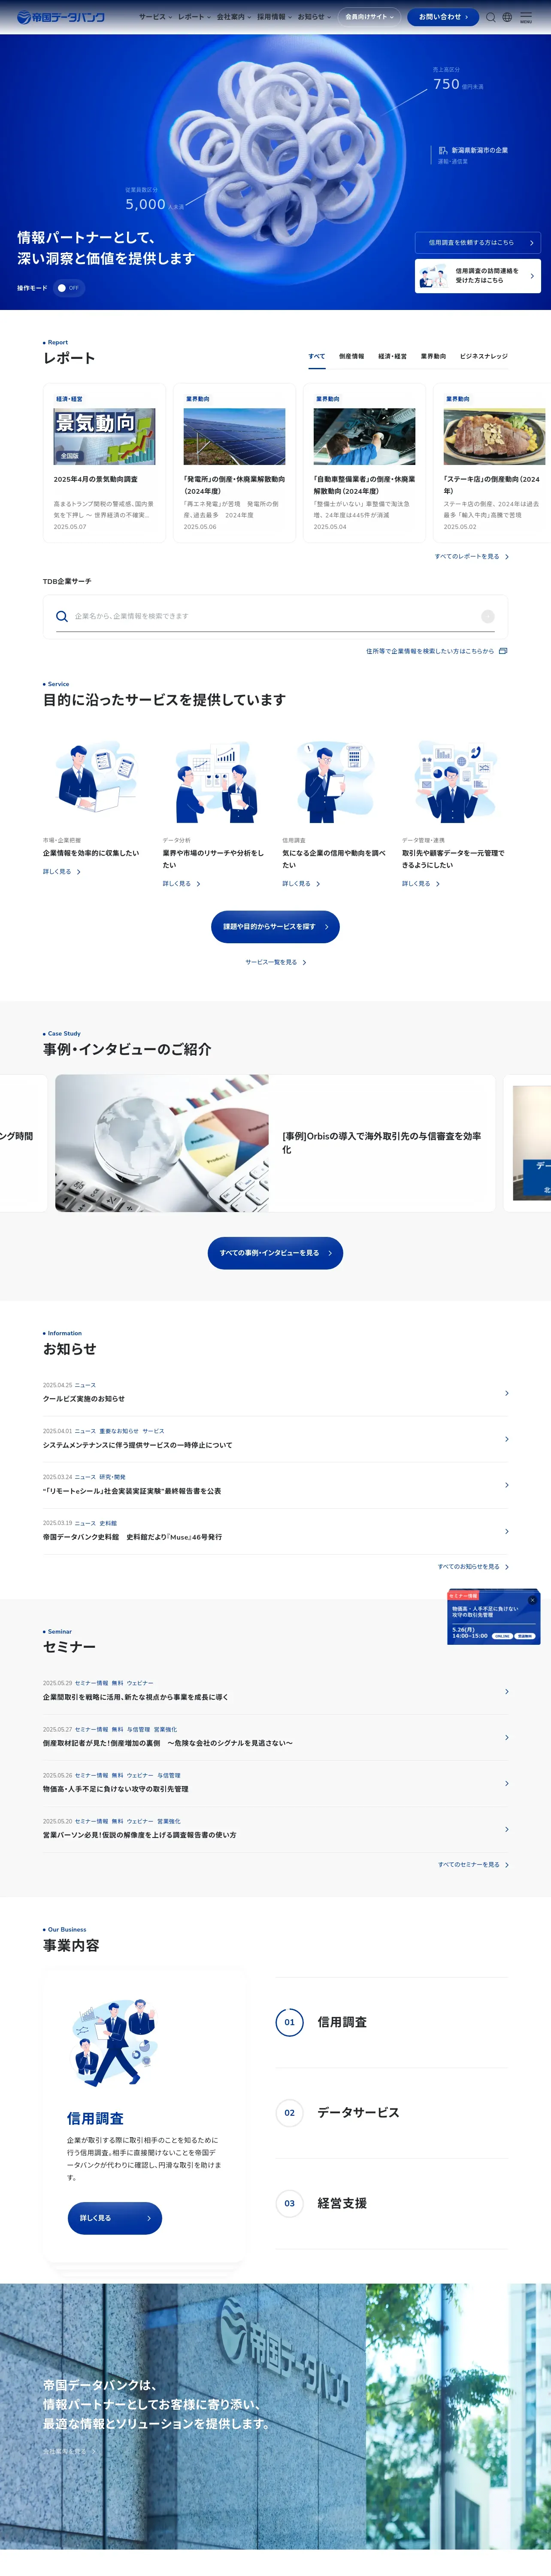551x2576 pixels.
Task: Click the globe language icon in the header
Action: pos(507,17)
